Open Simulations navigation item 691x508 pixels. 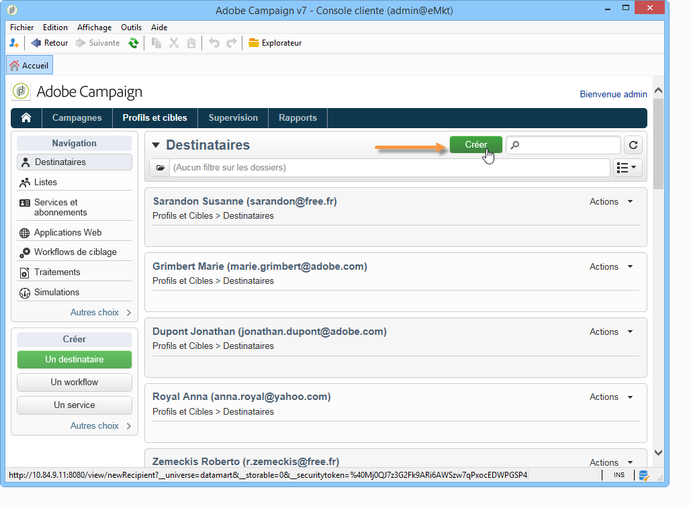(x=74, y=293)
